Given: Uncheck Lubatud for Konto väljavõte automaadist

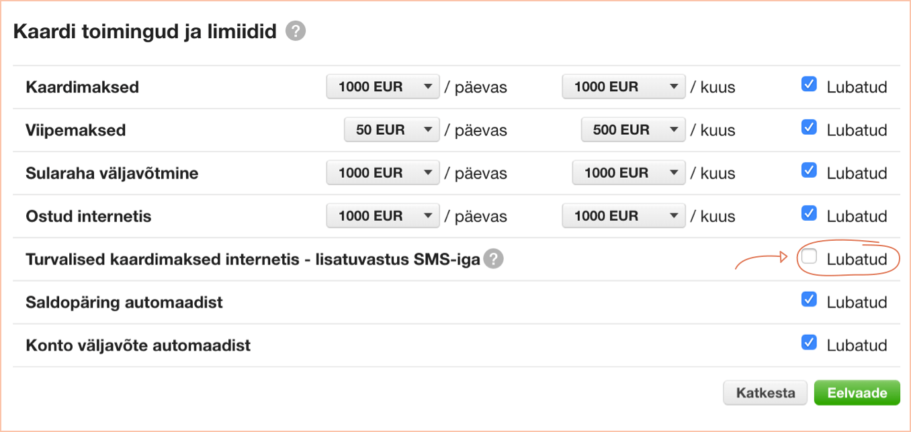Looking at the screenshot, I should pos(809,342).
